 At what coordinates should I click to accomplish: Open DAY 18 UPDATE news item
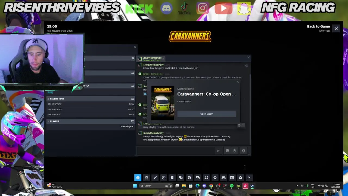(91, 104)
